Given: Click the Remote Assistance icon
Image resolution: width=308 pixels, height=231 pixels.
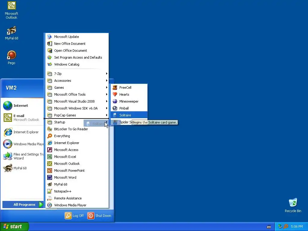Looking at the screenshot, I should pyautogui.click(x=50, y=198).
